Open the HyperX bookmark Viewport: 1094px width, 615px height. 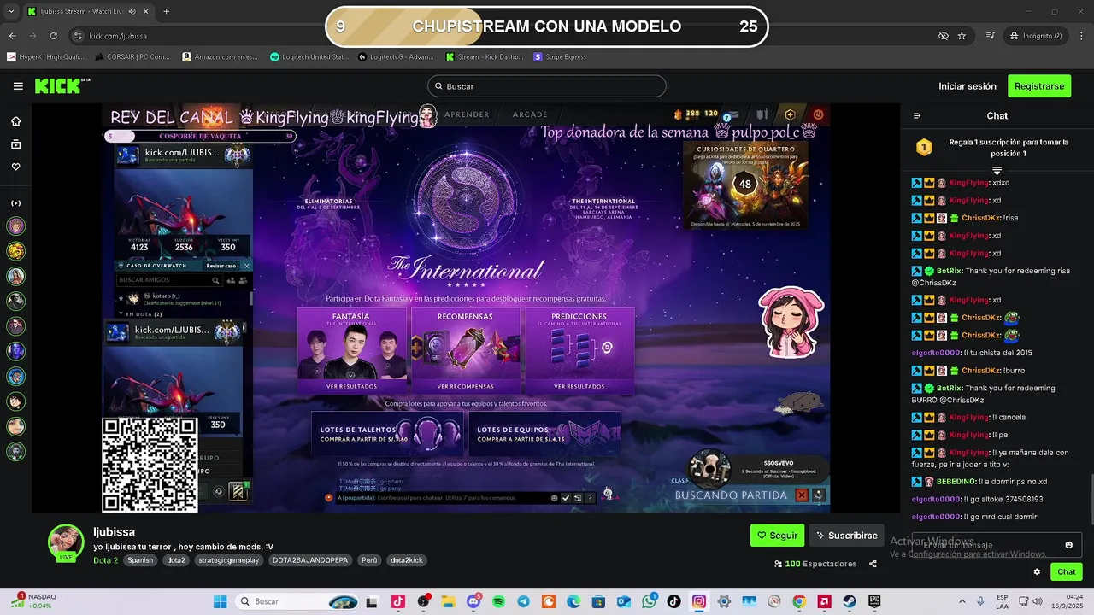[x=45, y=57]
